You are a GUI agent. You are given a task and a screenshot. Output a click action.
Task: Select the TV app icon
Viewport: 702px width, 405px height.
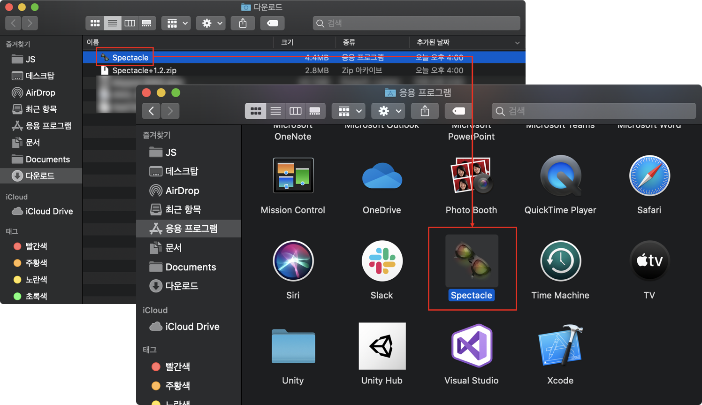[x=649, y=261]
